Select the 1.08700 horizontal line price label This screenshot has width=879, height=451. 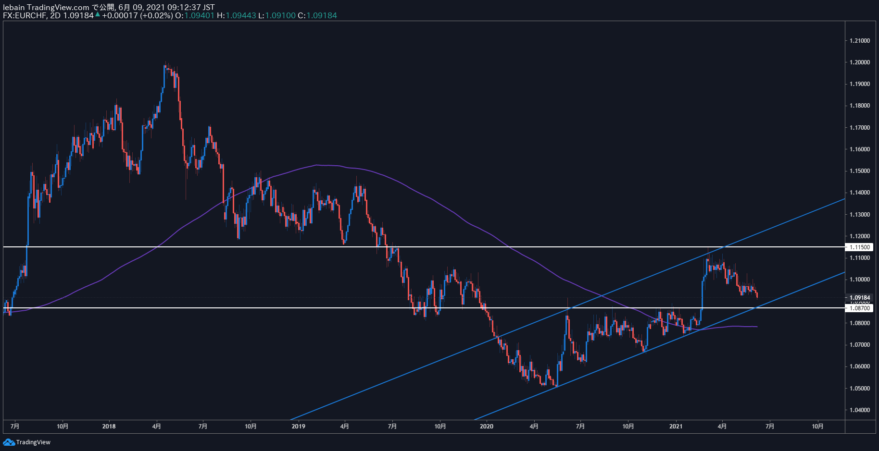(x=860, y=308)
